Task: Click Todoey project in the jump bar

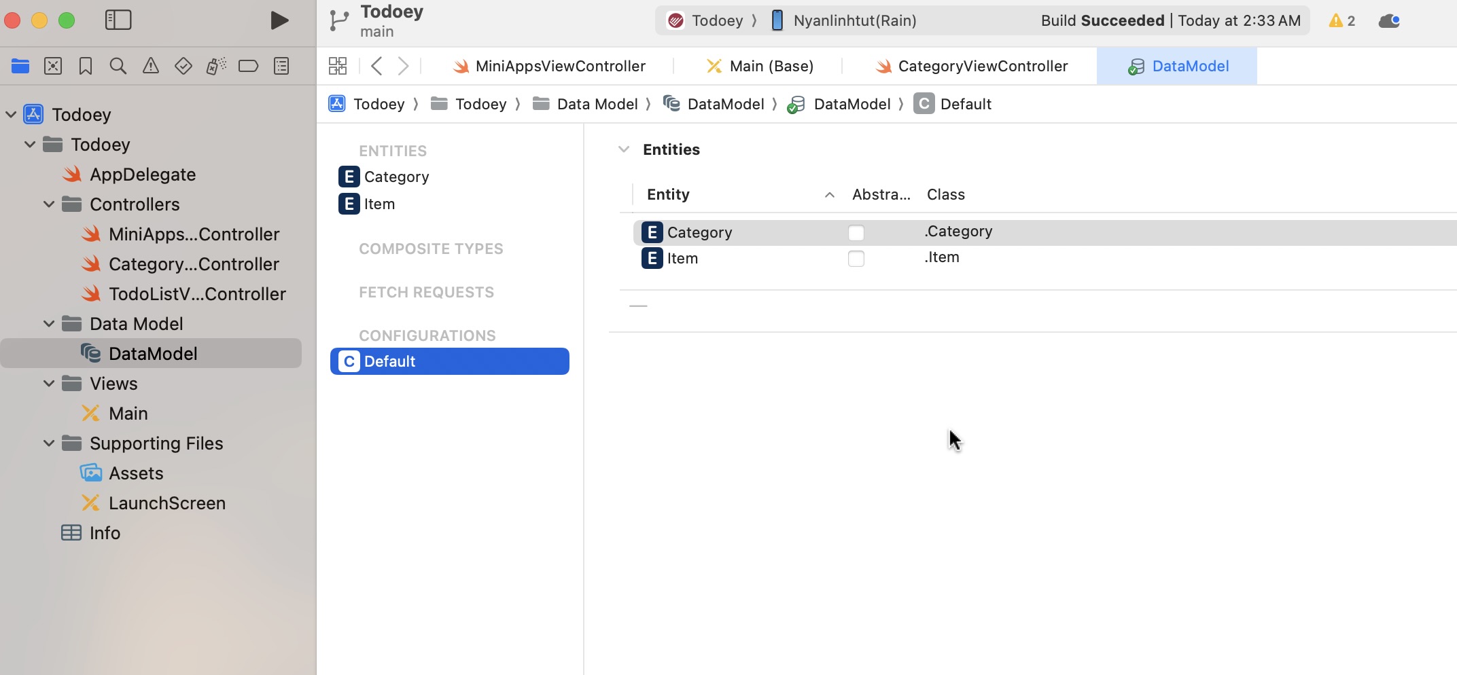Action: click(367, 104)
